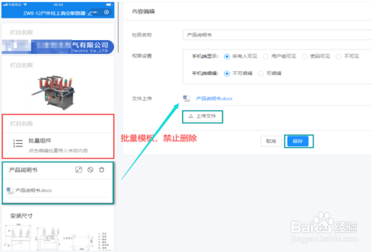Choose the 用户组可见 option

pos(266,56)
